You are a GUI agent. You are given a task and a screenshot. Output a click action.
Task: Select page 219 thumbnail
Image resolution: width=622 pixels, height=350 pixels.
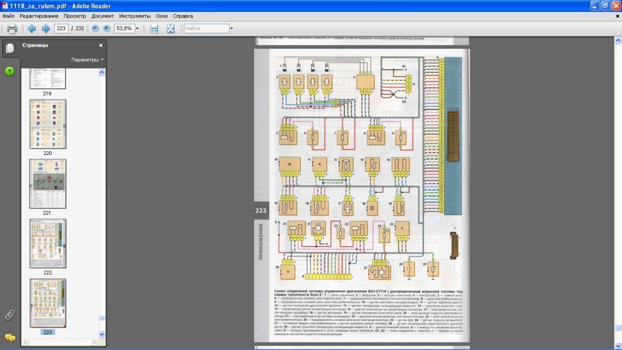(47, 78)
